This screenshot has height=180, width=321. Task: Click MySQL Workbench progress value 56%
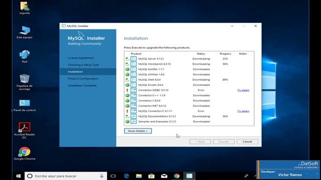pos(225,64)
